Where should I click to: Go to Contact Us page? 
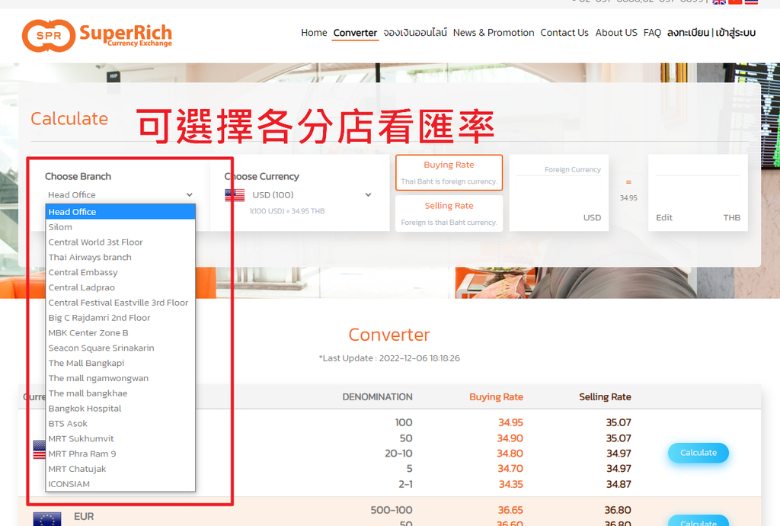564,33
